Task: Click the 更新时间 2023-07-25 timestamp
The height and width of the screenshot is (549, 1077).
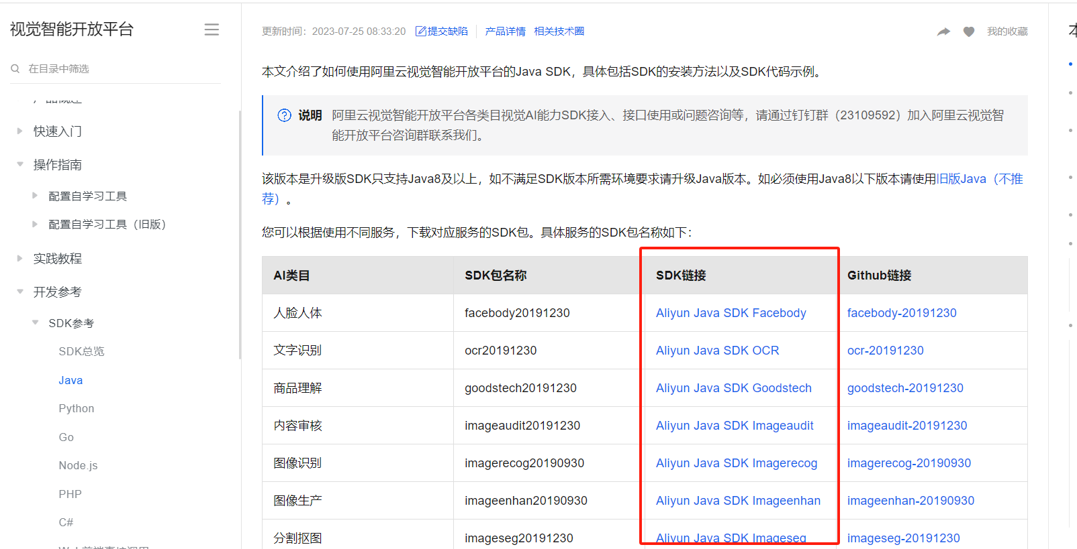Action: (x=334, y=32)
